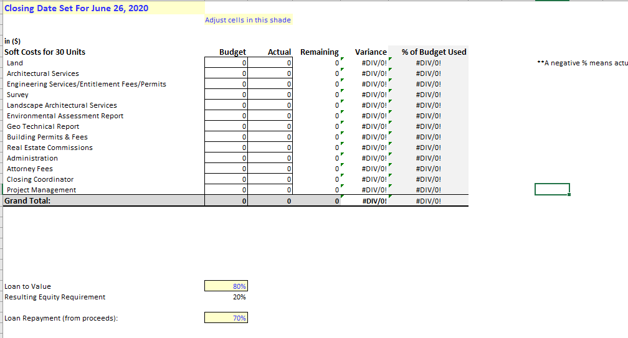This screenshot has width=628, height=338.
Task: Click Budget cell for Building Permits & Fees
Action: pyautogui.click(x=226, y=137)
